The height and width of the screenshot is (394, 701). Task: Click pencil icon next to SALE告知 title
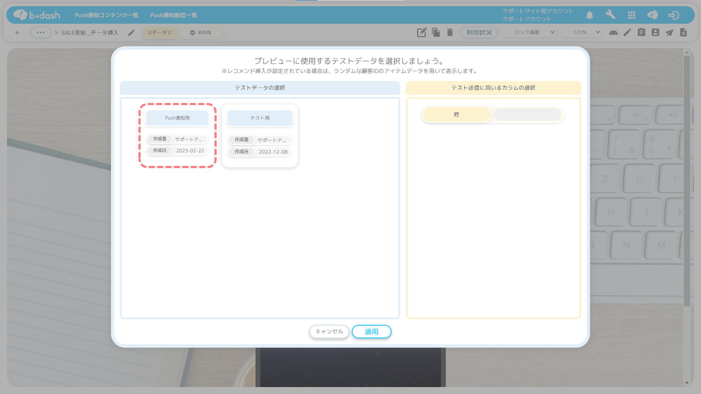131,33
